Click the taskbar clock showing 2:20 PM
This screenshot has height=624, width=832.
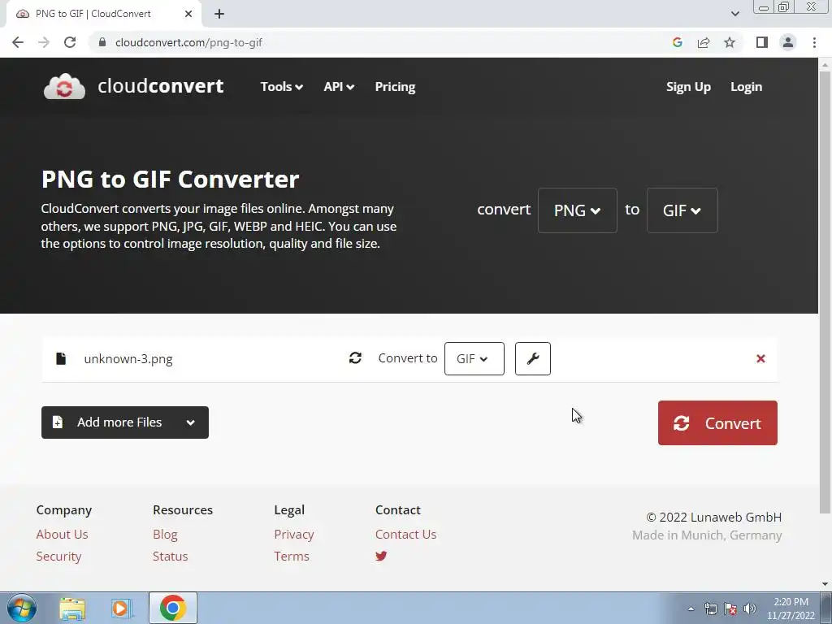pos(791,609)
